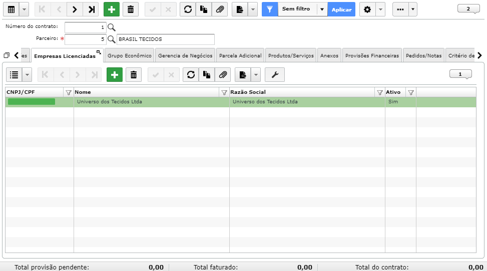Open sub-toolbar export dropdown arrow

tap(256, 75)
